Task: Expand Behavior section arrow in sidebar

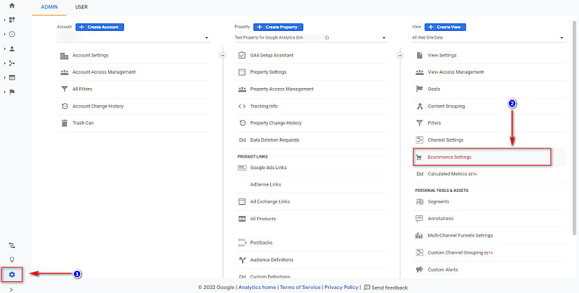Action: click(5, 78)
